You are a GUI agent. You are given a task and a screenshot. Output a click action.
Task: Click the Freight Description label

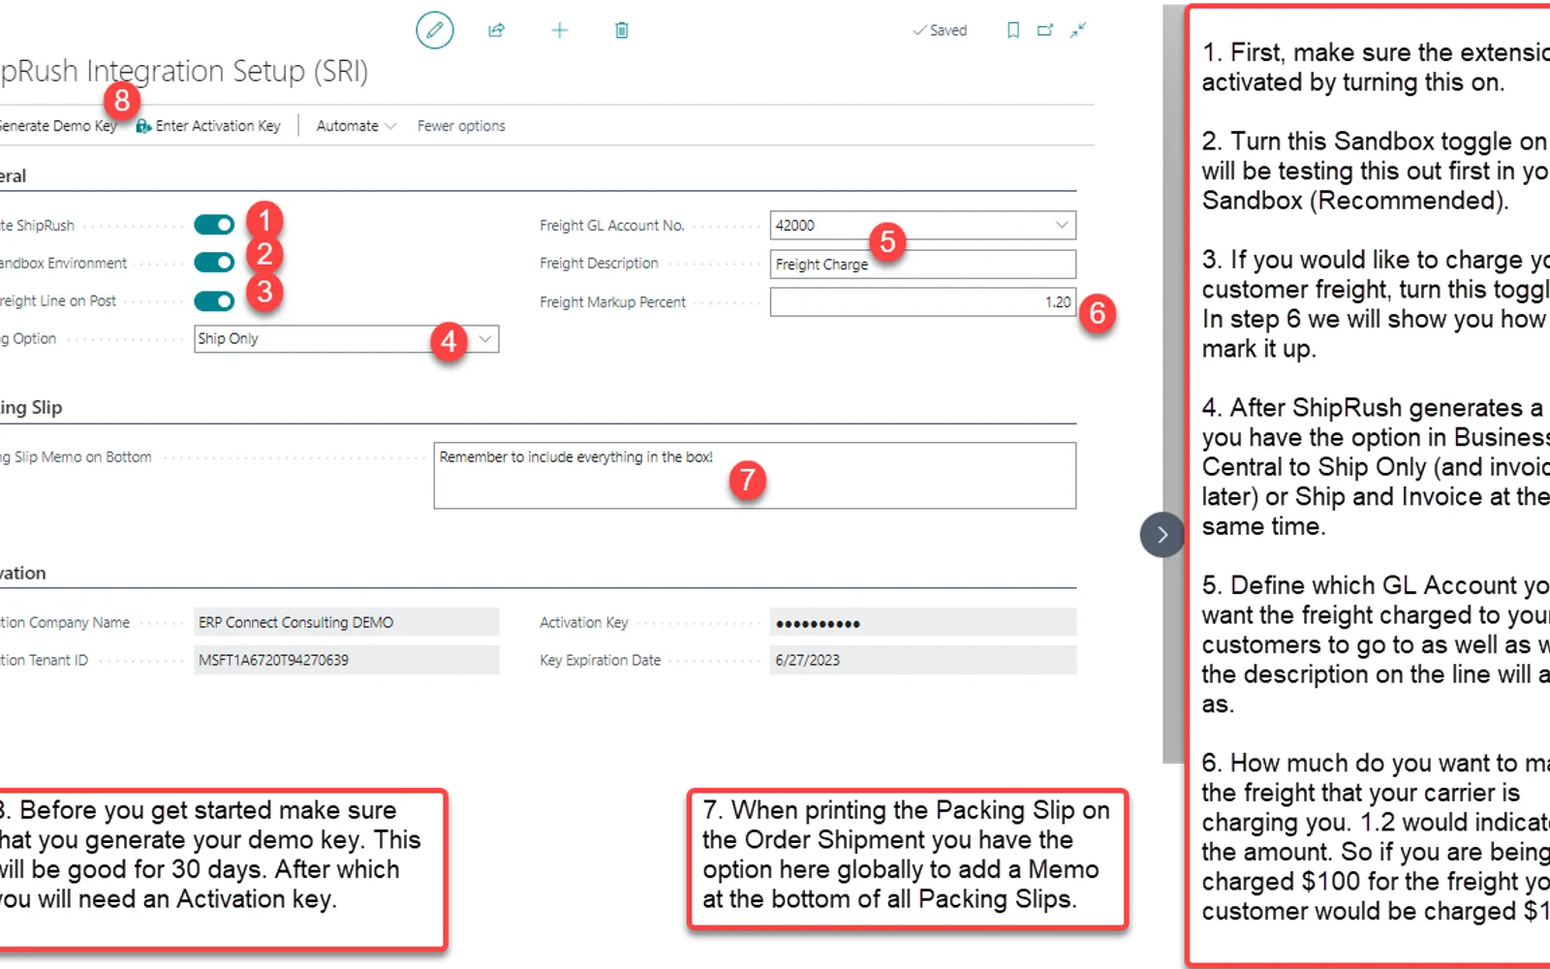[599, 264]
